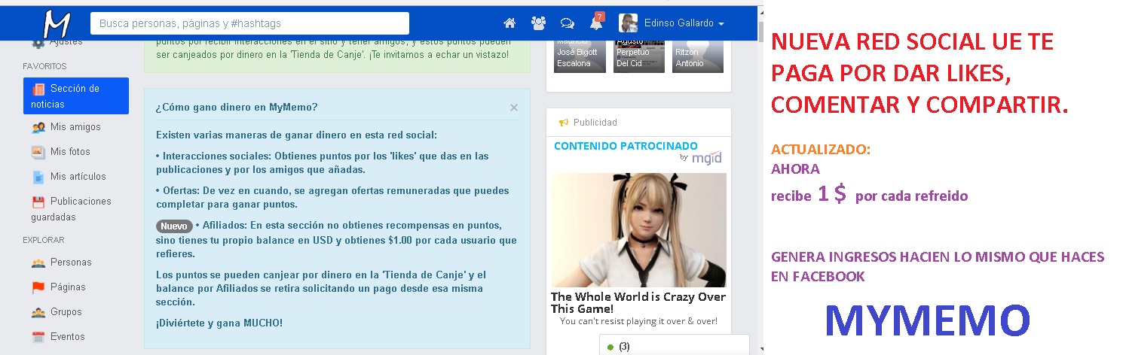
Task: Open Perpetuo Del Cid friend thumbnail
Action: (640, 55)
